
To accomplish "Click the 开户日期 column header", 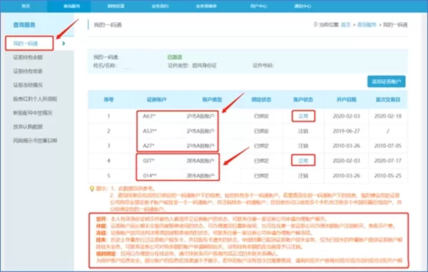I will (347, 100).
